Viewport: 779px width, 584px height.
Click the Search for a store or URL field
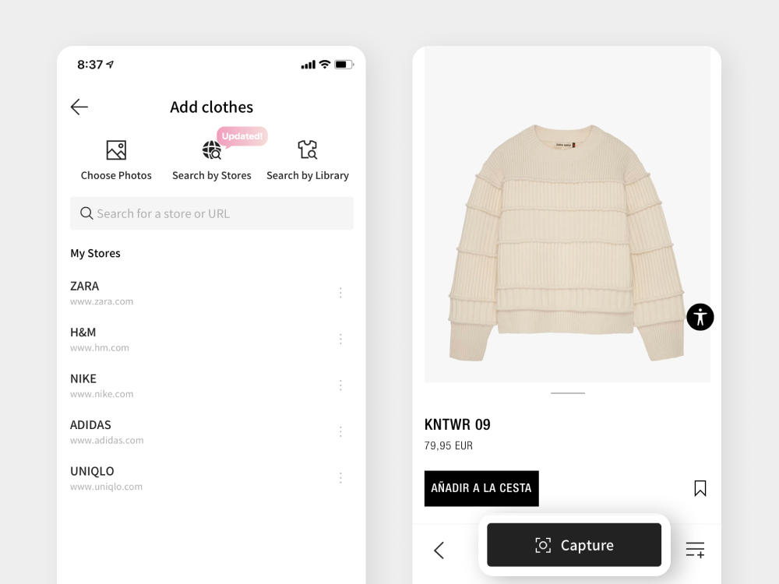212,213
